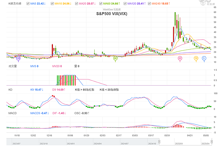Viewport: 222px width, 146px height.
Task: Click the pink 20 marker pin on chart
Action: pos(180,58)
